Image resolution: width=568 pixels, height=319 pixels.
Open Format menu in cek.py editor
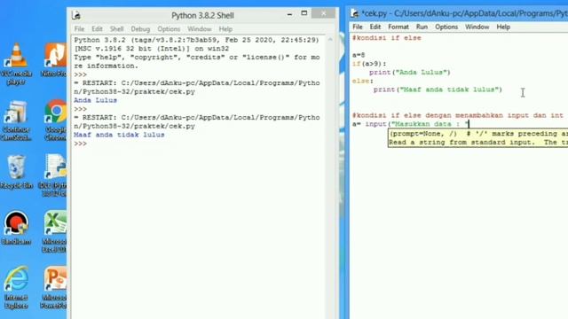coord(398,27)
